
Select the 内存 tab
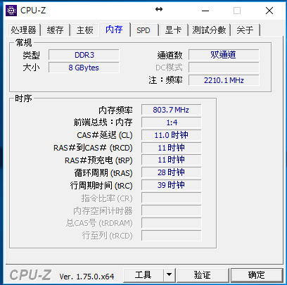(115, 30)
